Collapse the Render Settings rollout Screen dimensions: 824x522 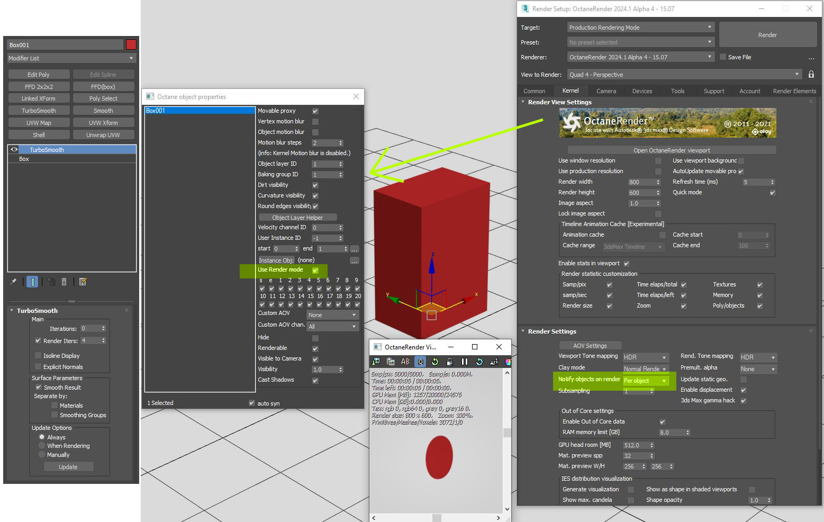click(523, 331)
